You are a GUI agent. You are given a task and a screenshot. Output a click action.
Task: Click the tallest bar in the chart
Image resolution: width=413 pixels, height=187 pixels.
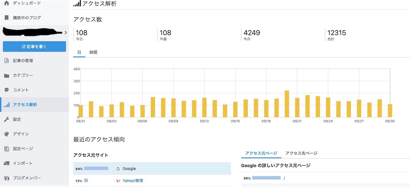pos(287,104)
